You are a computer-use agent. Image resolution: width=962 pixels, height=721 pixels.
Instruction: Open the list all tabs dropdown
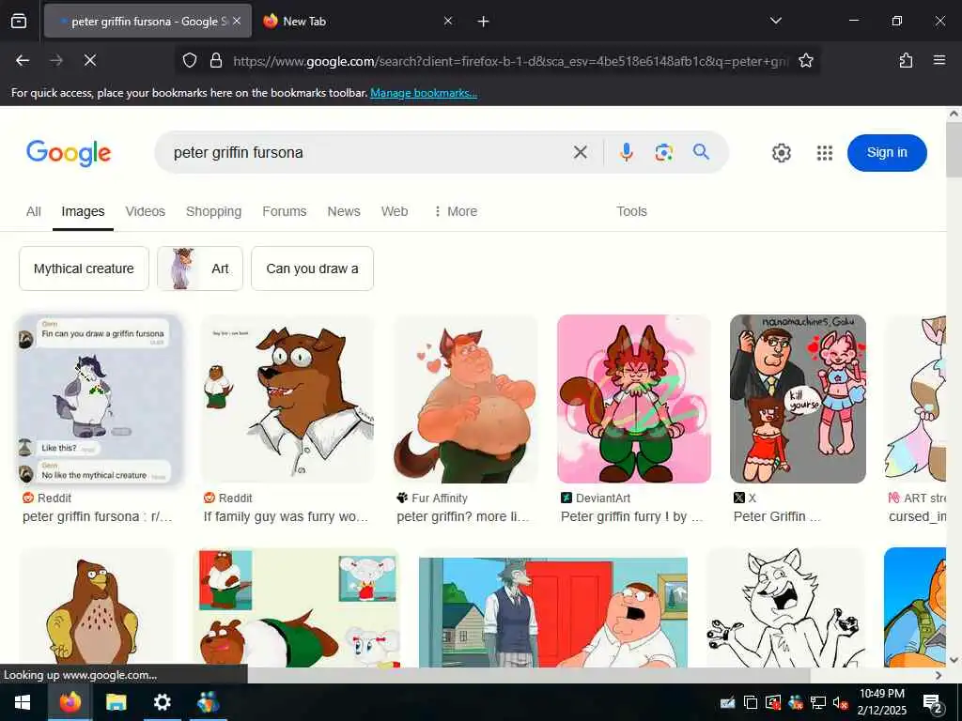pos(775,21)
